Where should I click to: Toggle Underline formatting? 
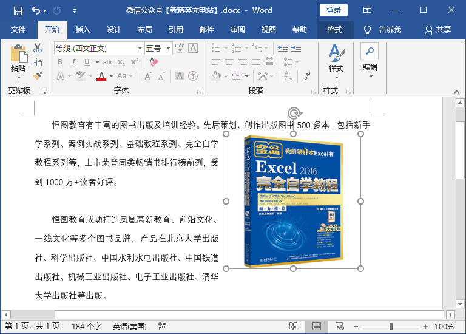[x=87, y=62]
